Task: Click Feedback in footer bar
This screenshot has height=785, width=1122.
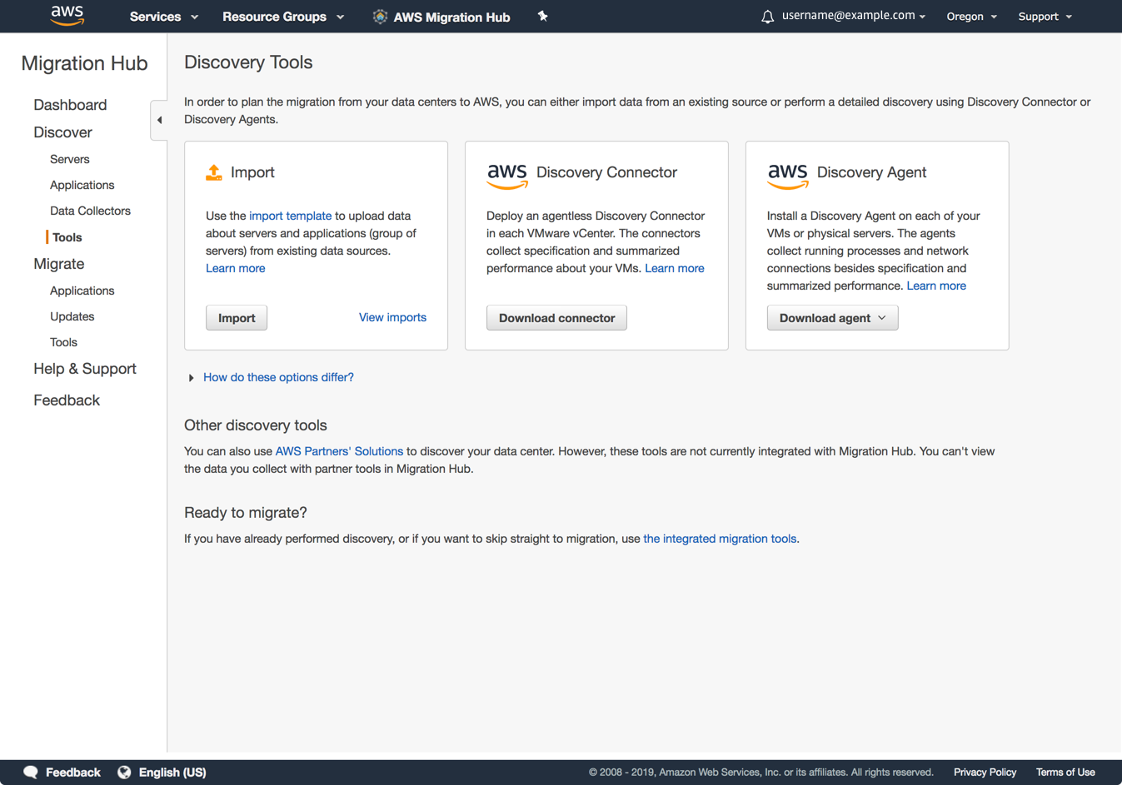Action: point(73,773)
